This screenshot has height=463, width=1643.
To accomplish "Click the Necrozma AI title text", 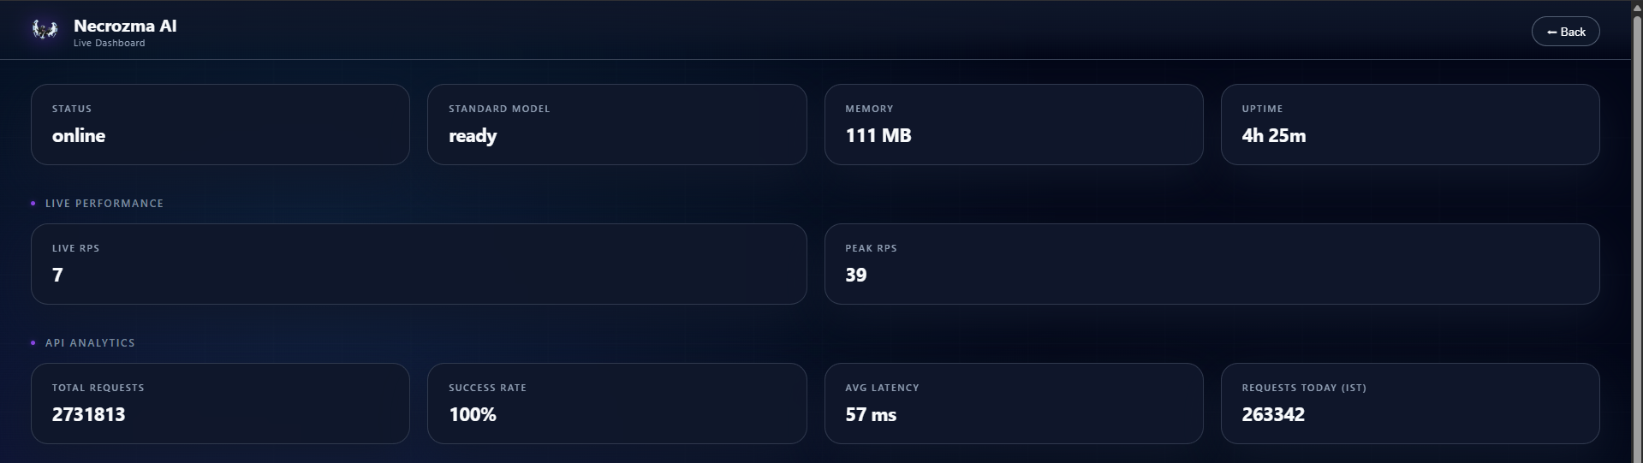I will coord(125,26).
